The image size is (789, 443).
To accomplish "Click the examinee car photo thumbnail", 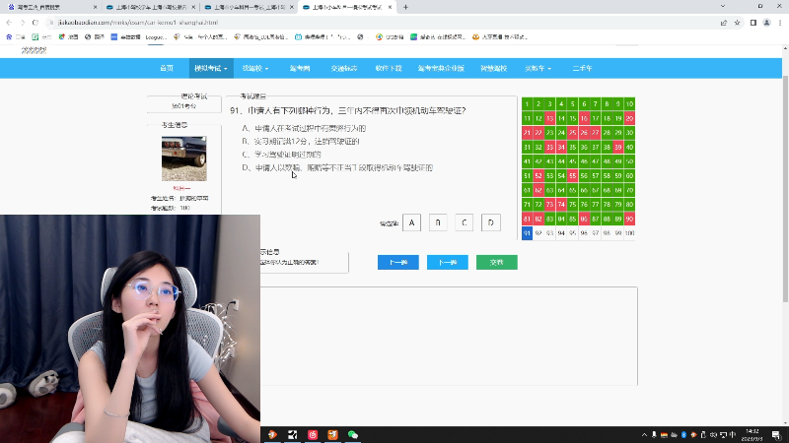I will click(x=184, y=158).
